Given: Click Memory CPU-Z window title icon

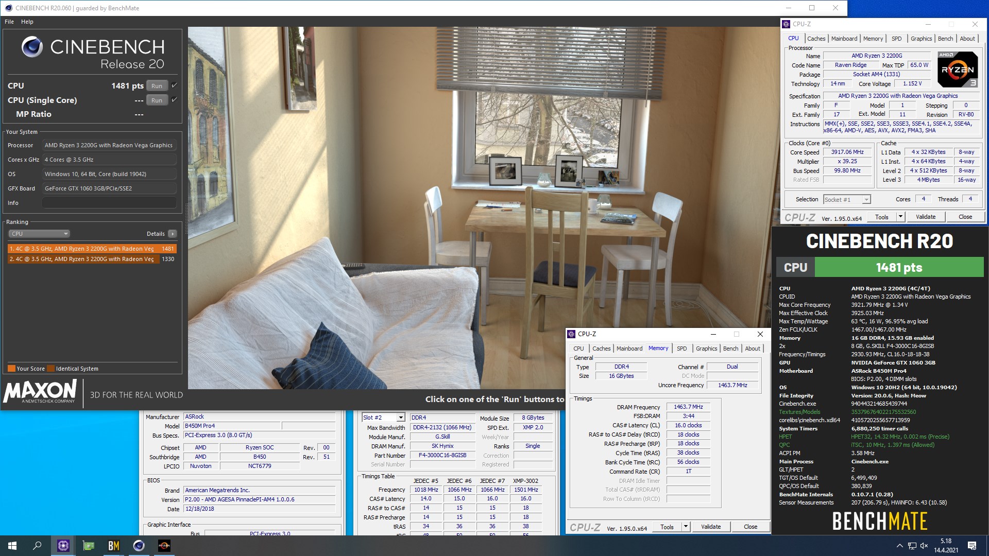Looking at the screenshot, I should pos(571,334).
